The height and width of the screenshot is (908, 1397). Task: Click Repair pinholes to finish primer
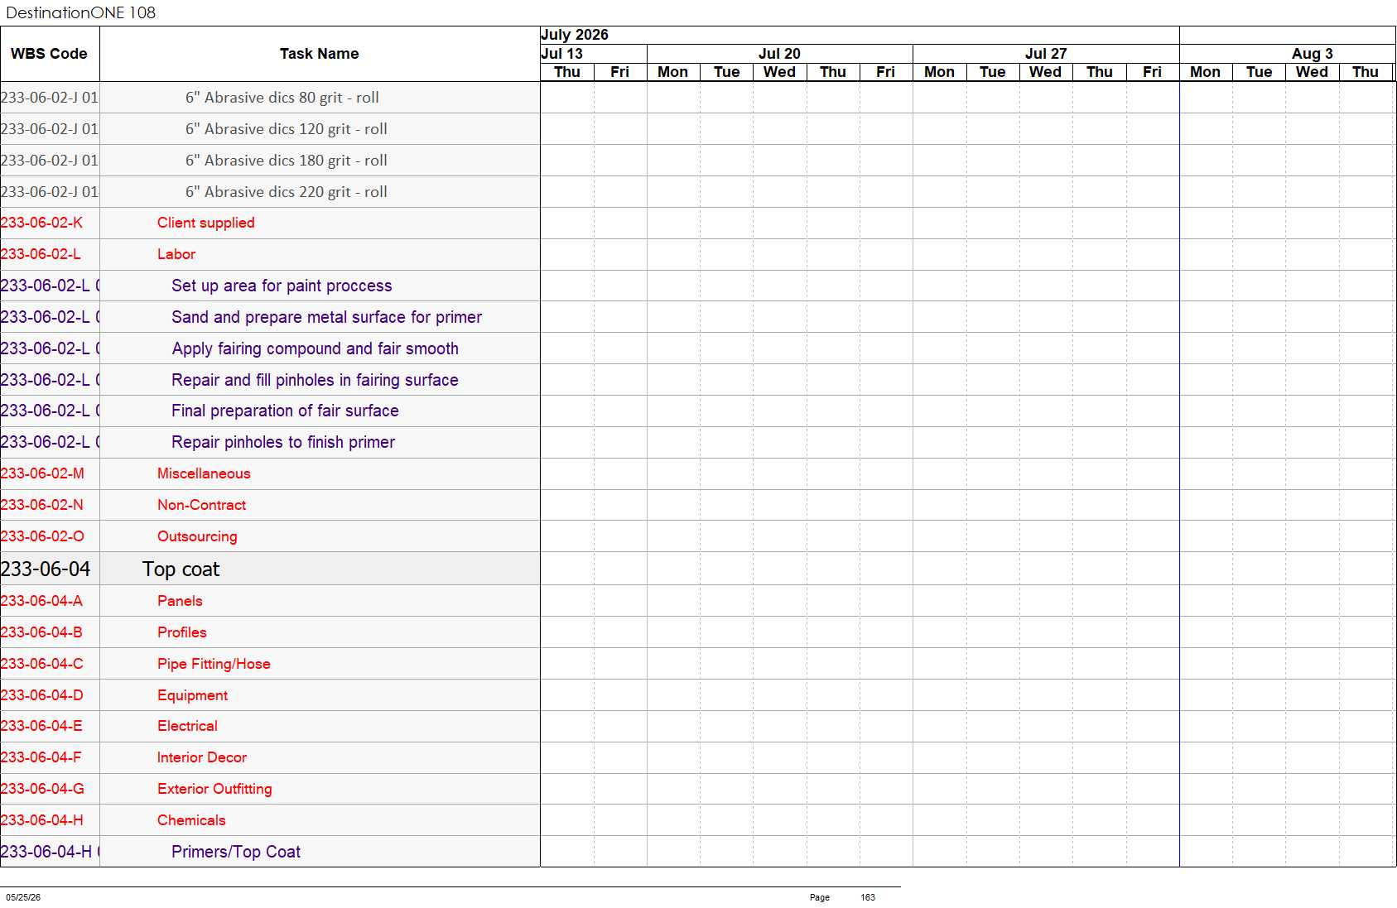pyautogui.click(x=283, y=442)
